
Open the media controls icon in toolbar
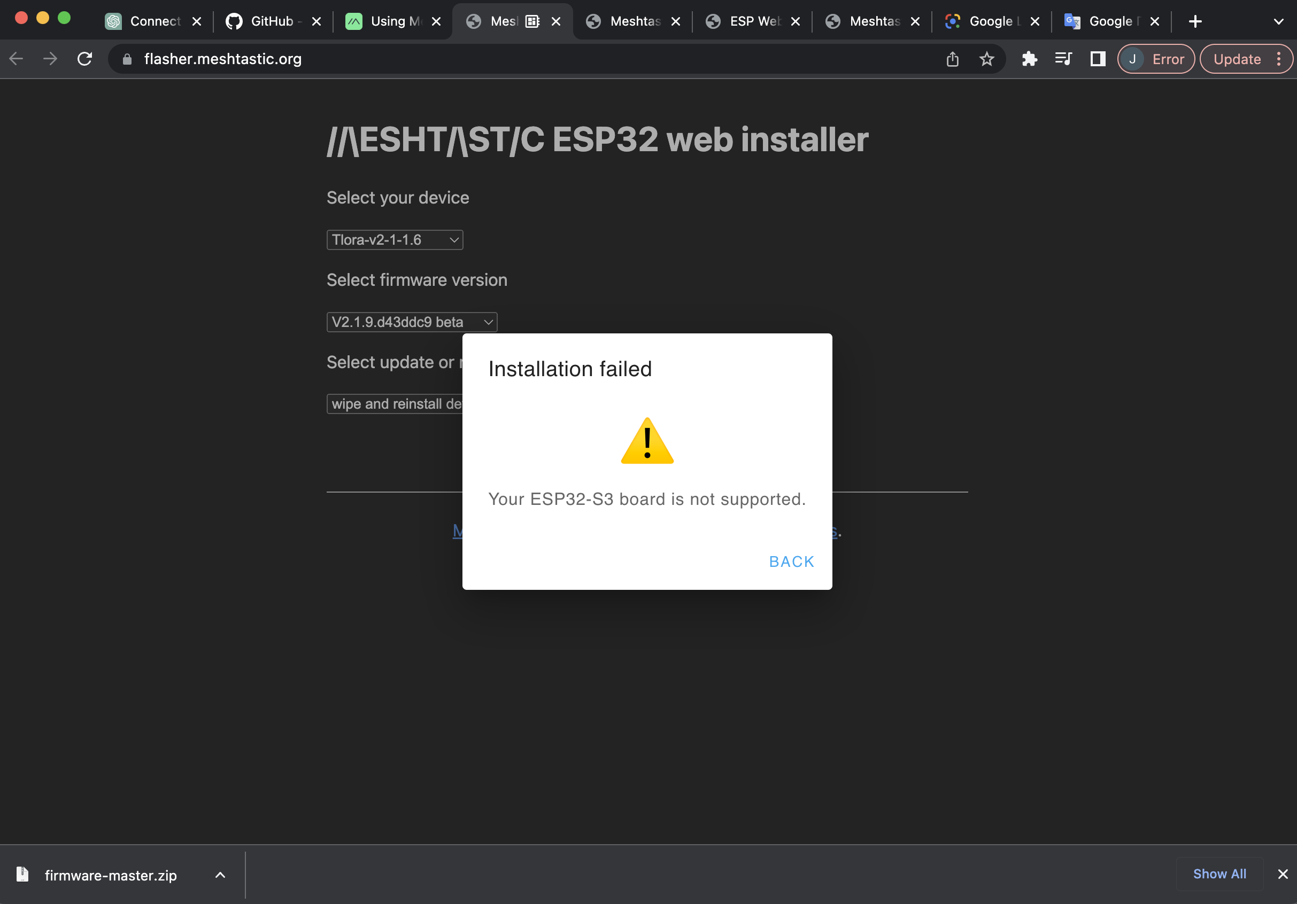click(x=1063, y=59)
